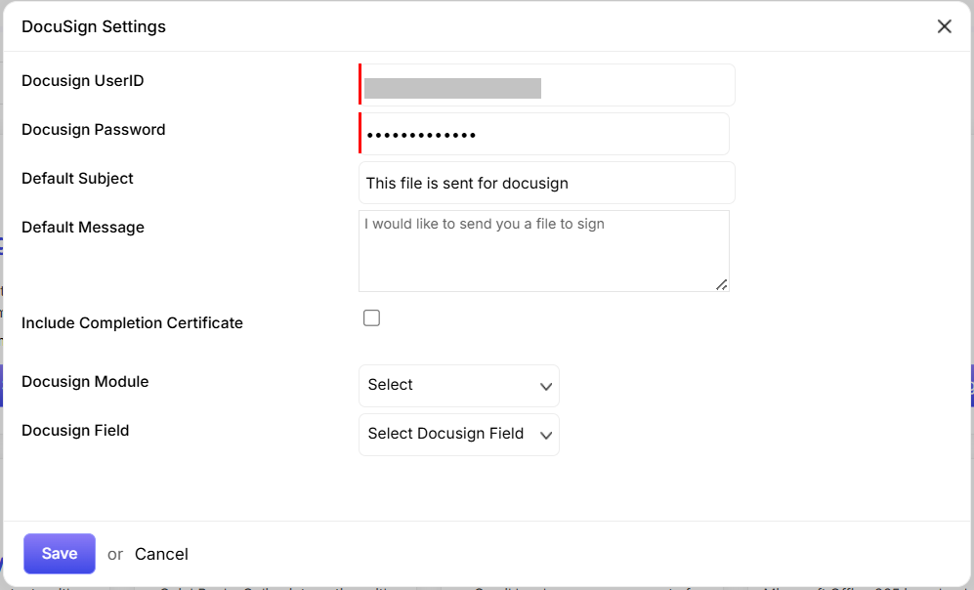
Task: Open the Docusign Module dropdown
Action: [459, 386]
